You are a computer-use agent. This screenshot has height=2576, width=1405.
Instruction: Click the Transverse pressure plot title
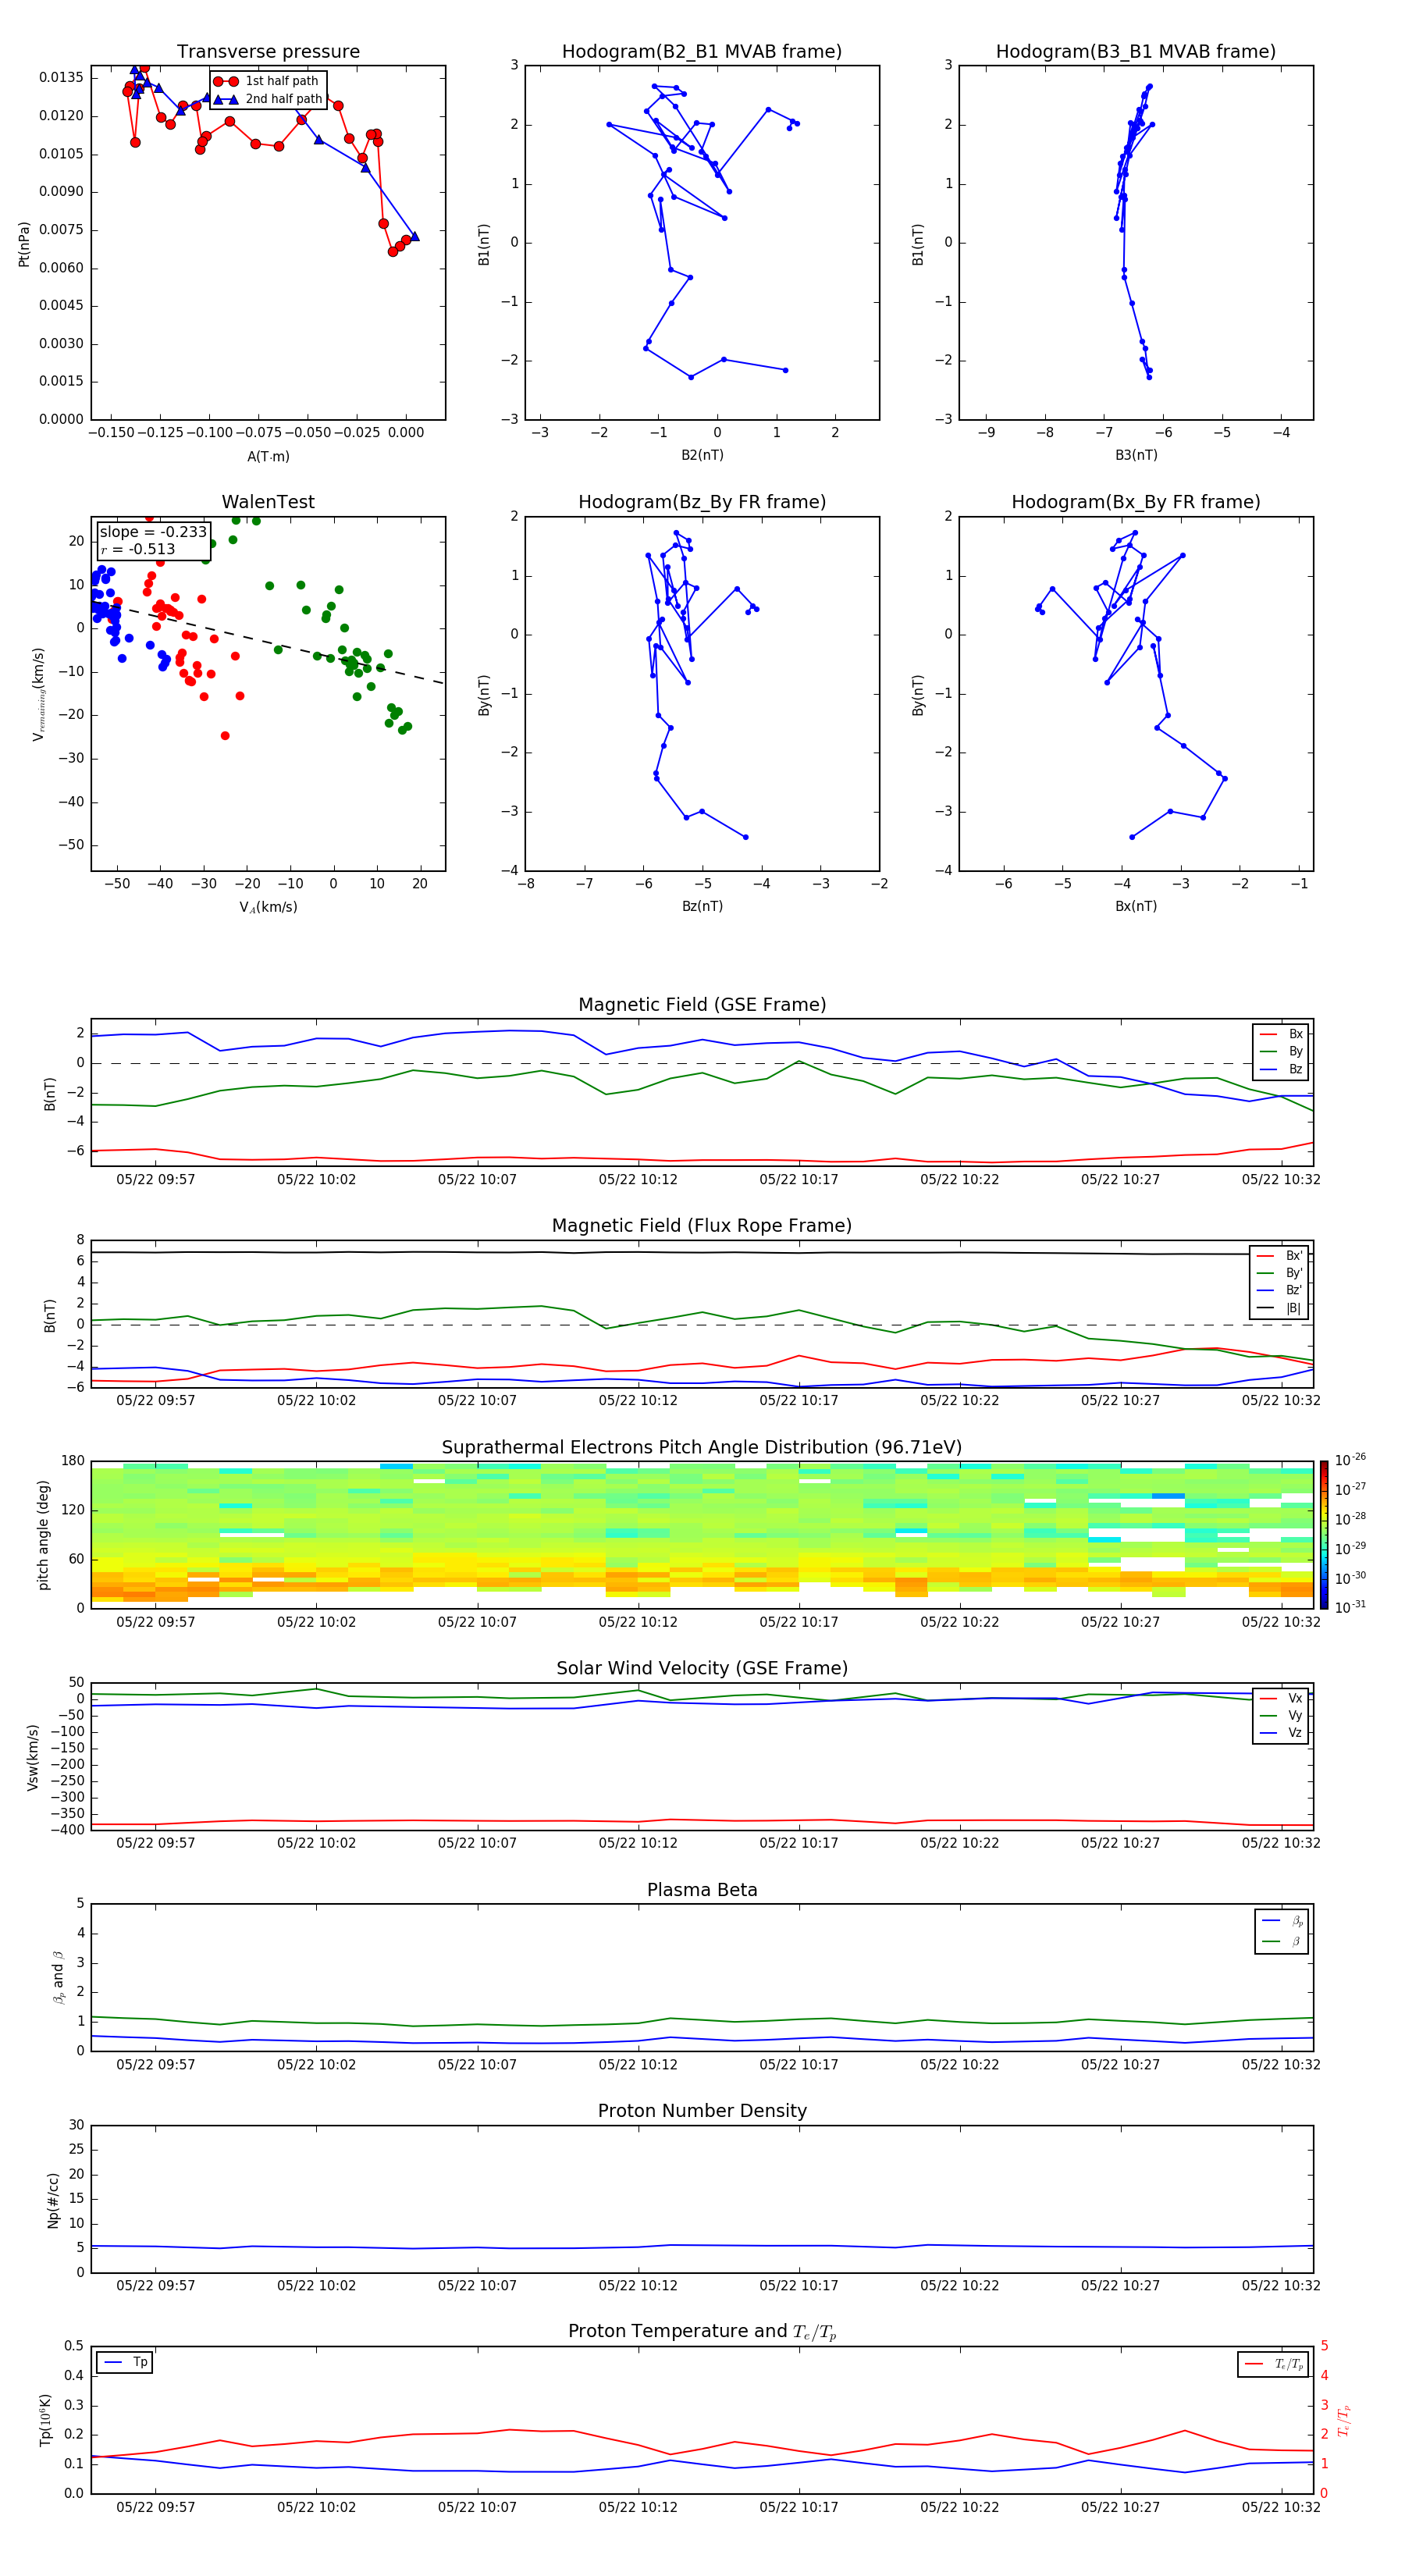click(268, 52)
